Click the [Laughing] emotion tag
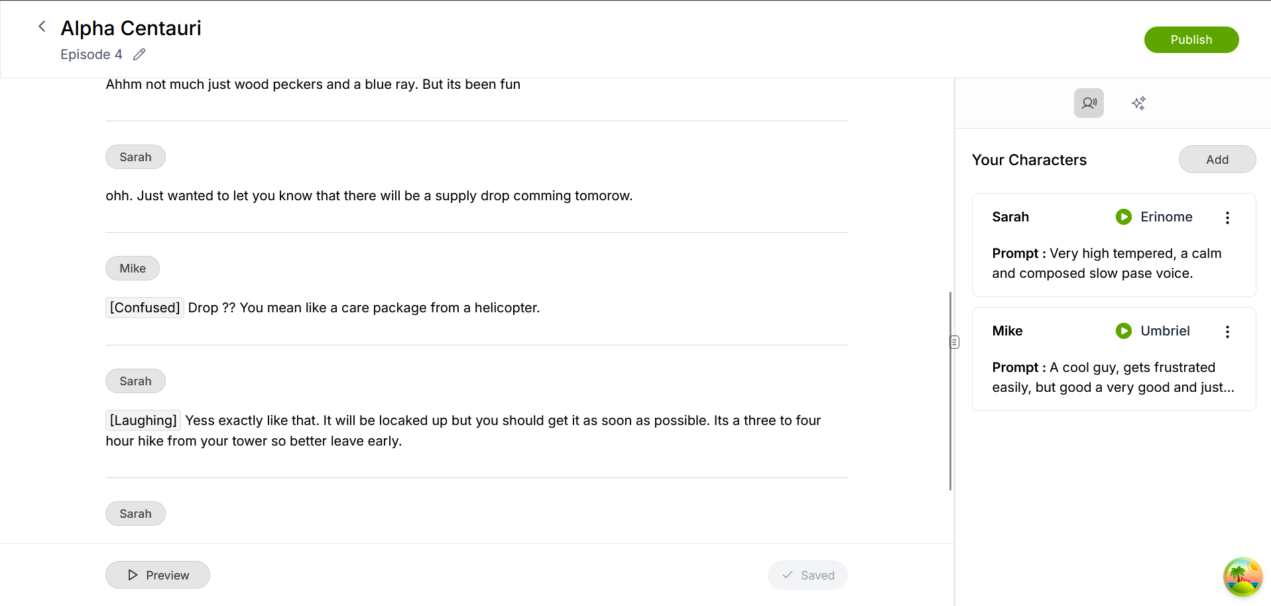This screenshot has width=1271, height=606. click(x=143, y=420)
